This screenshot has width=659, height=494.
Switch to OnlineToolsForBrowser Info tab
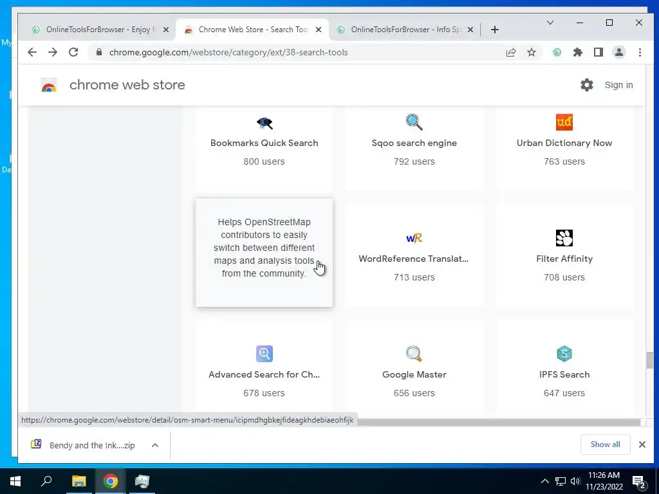[x=400, y=30]
